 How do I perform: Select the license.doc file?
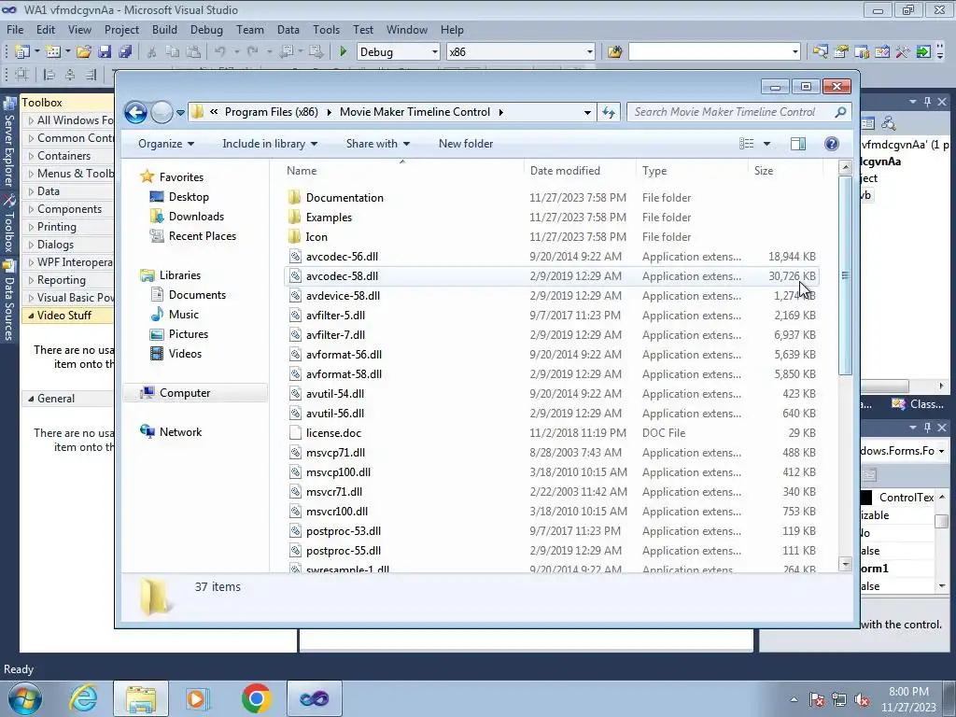click(x=333, y=433)
